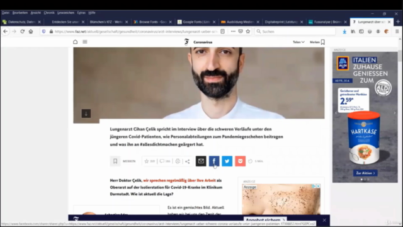Share the article on Twitter
Image resolution: width=403 pixels, height=227 pixels.
coord(227,161)
